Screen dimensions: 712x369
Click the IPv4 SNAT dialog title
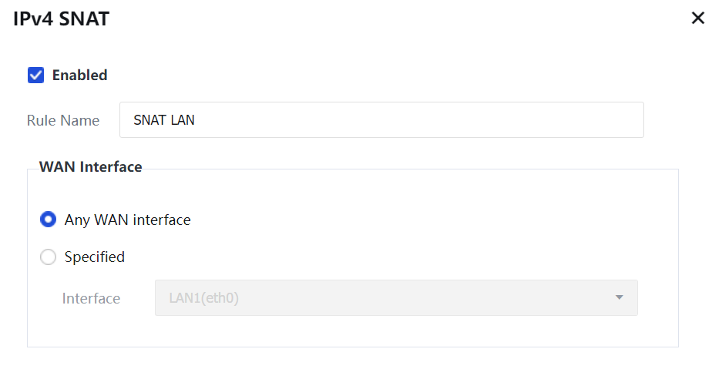click(x=62, y=19)
